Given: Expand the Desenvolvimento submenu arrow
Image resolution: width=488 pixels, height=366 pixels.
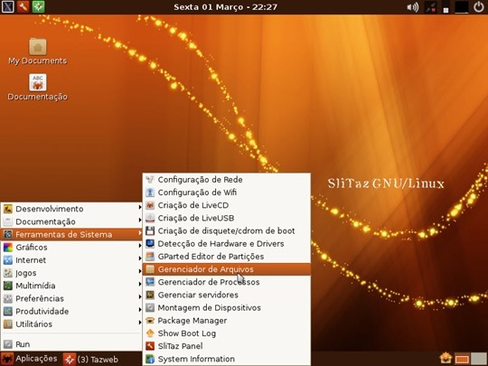Looking at the screenshot, I should pyautogui.click(x=140, y=207).
